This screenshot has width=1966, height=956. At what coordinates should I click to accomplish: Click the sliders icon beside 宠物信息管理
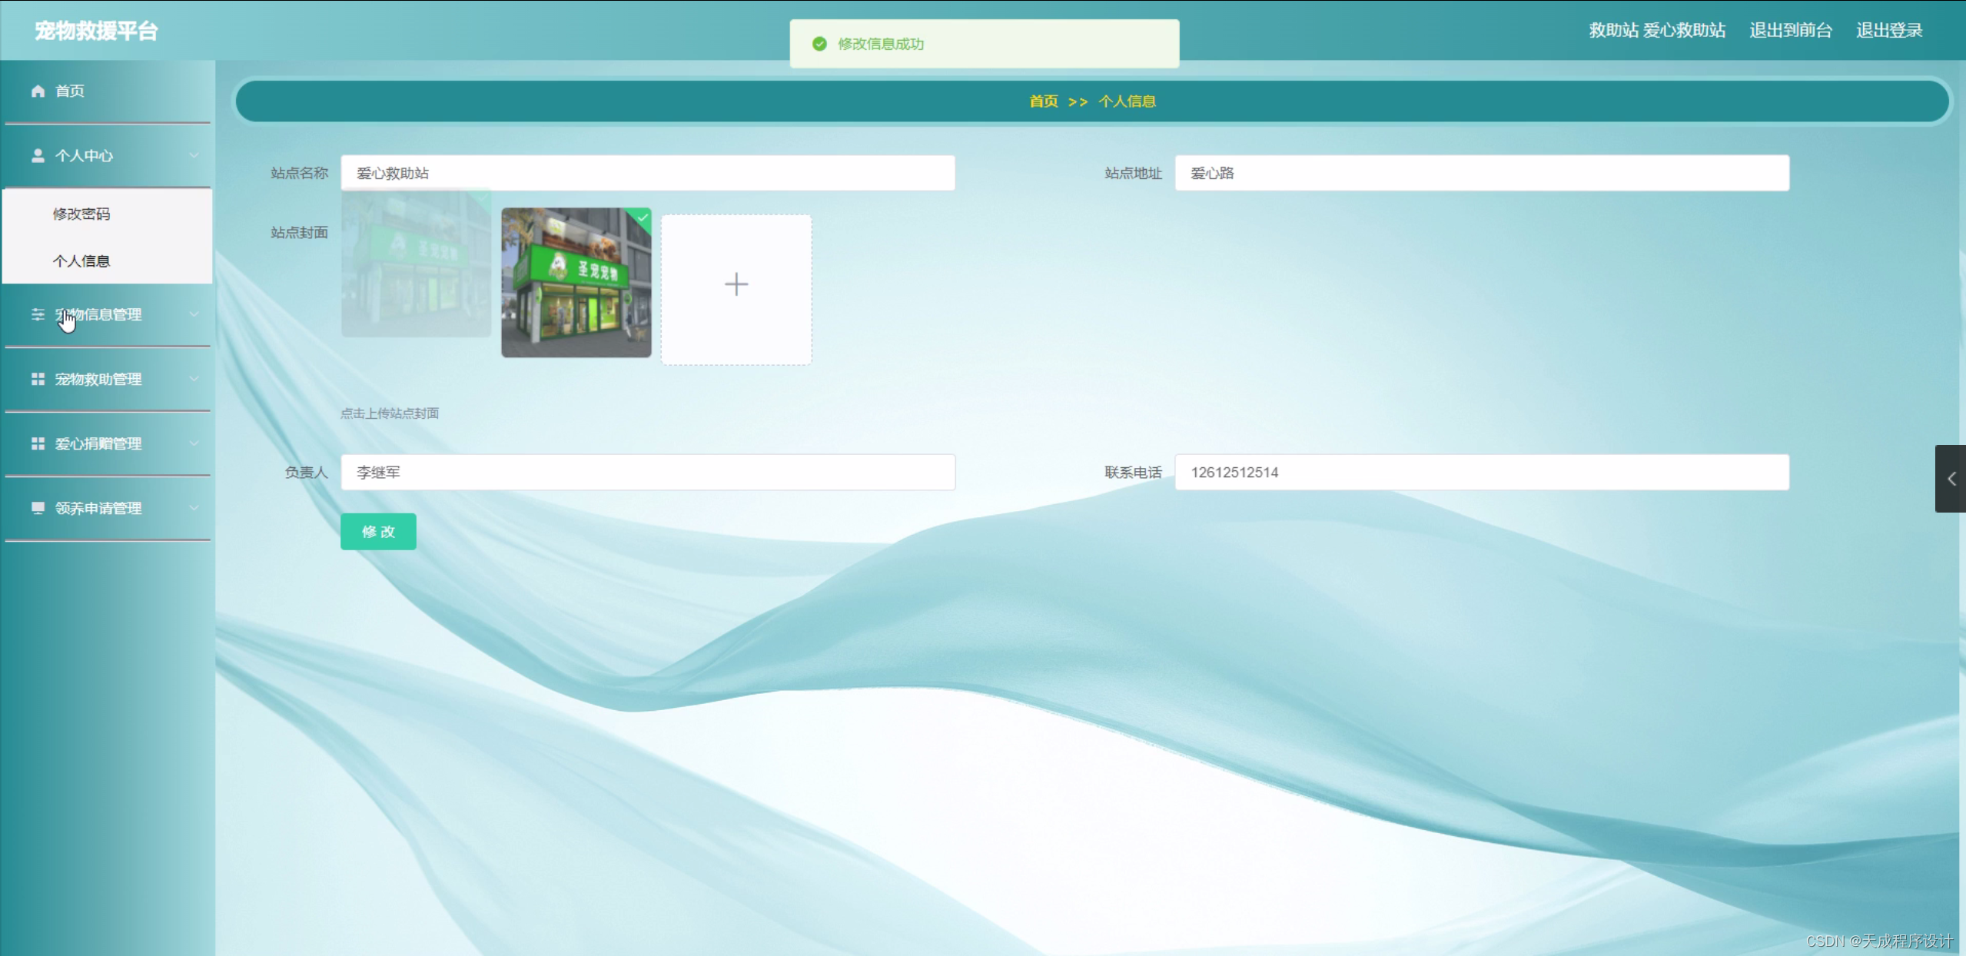[38, 314]
